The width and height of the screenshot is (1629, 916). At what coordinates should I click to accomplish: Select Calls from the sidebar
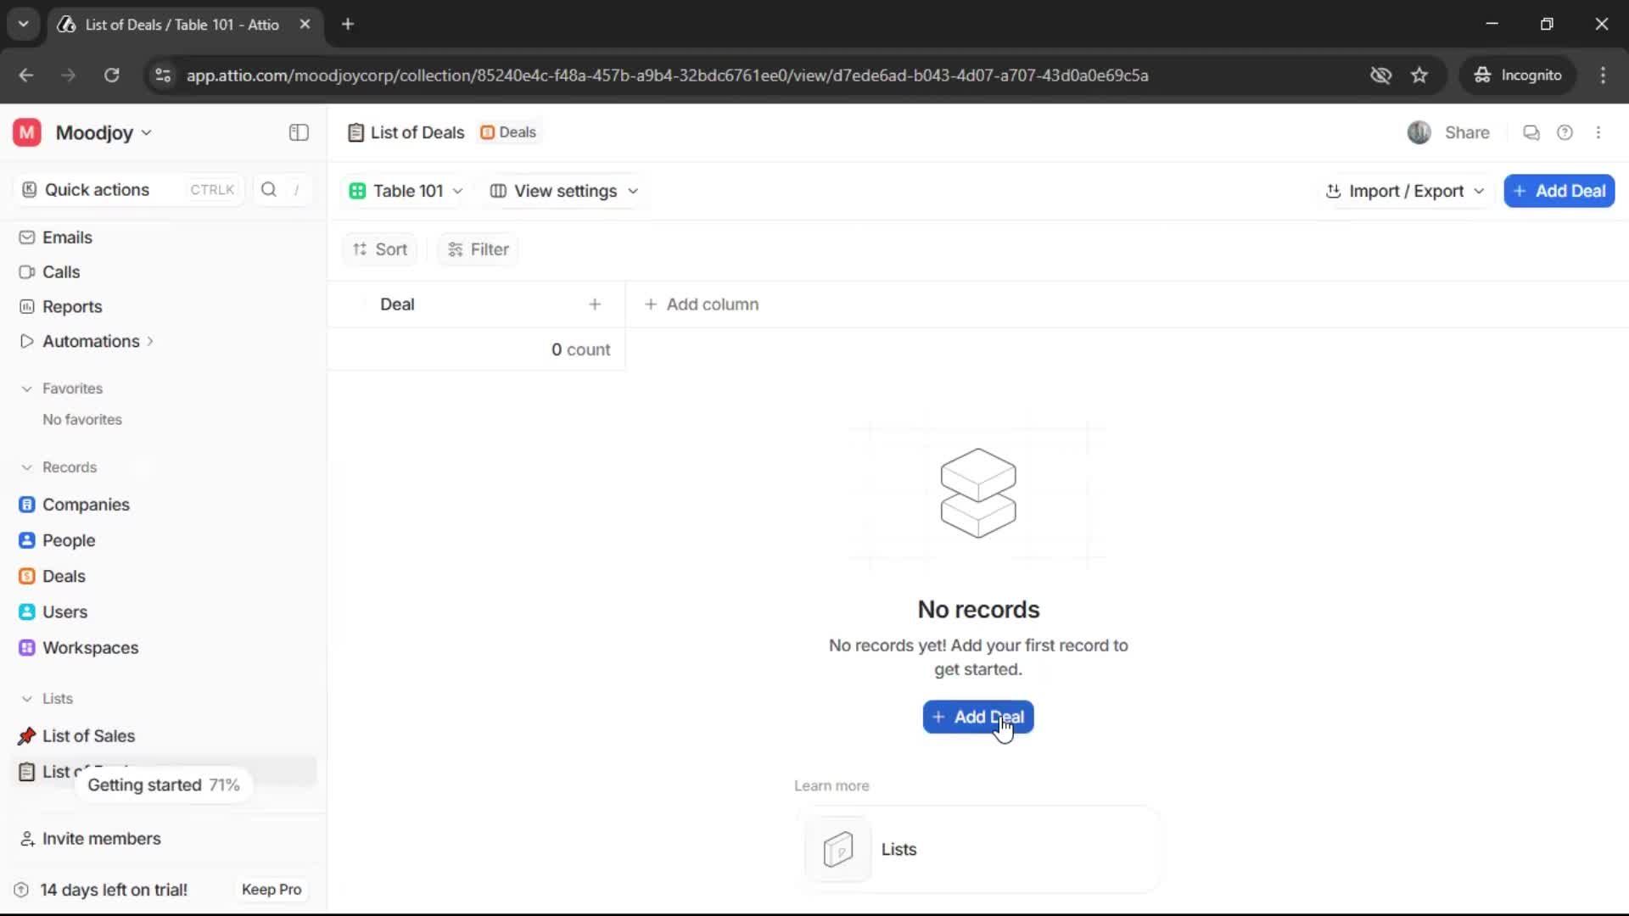tap(60, 271)
